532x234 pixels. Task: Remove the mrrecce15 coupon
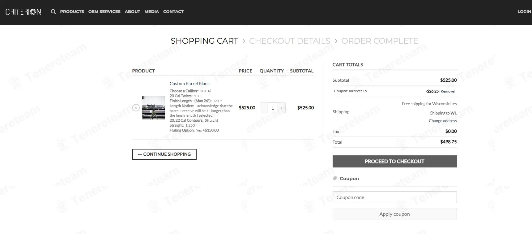(x=447, y=91)
